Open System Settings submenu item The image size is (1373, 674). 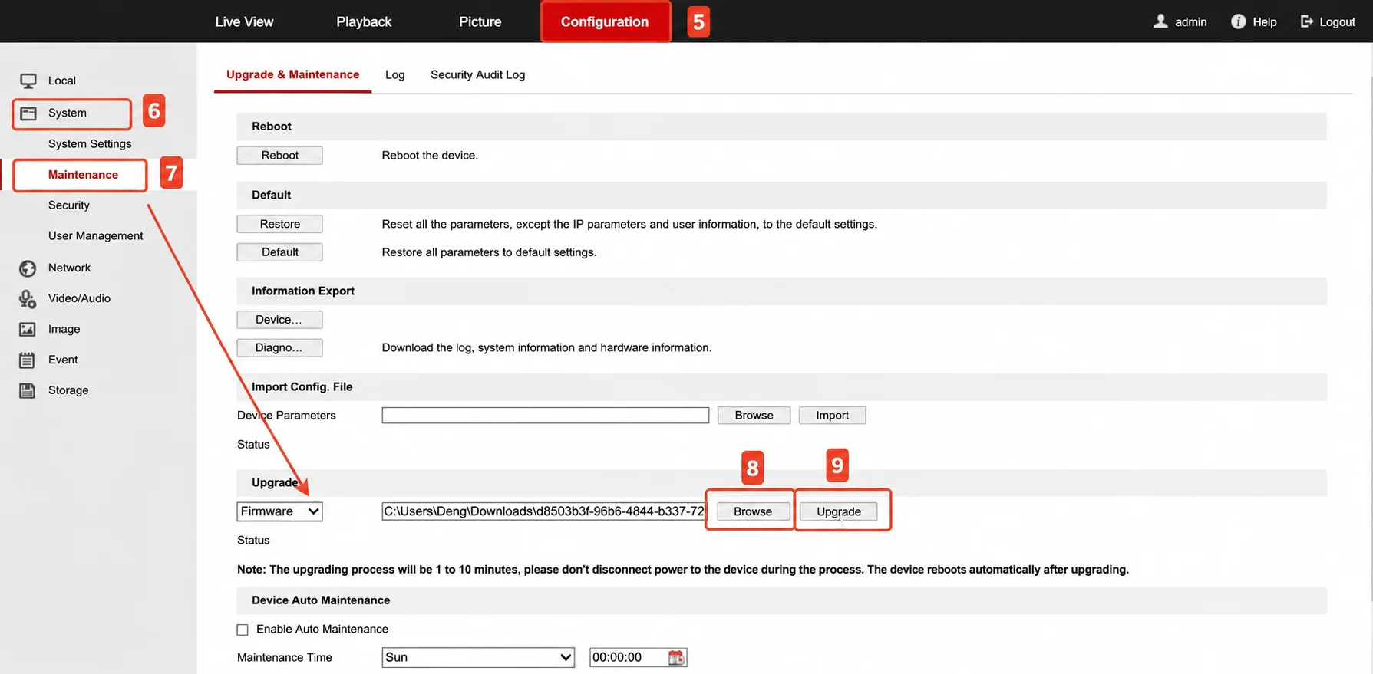pyautogui.click(x=89, y=143)
